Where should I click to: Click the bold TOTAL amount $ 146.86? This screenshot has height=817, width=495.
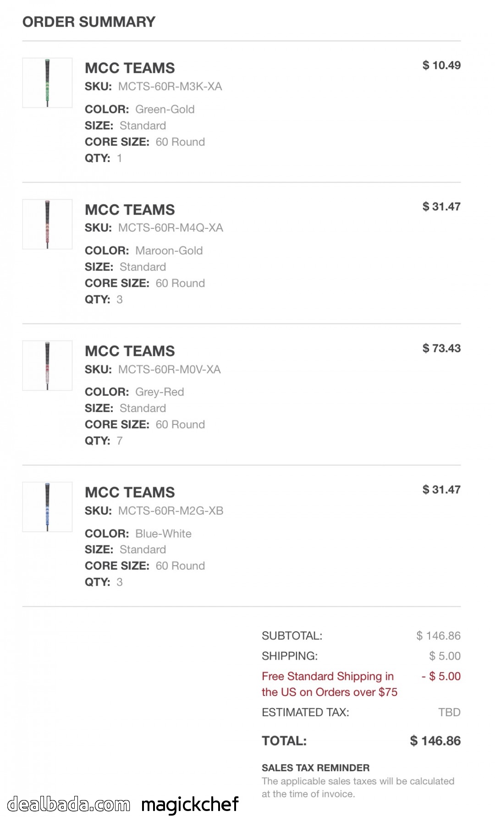click(x=435, y=741)
